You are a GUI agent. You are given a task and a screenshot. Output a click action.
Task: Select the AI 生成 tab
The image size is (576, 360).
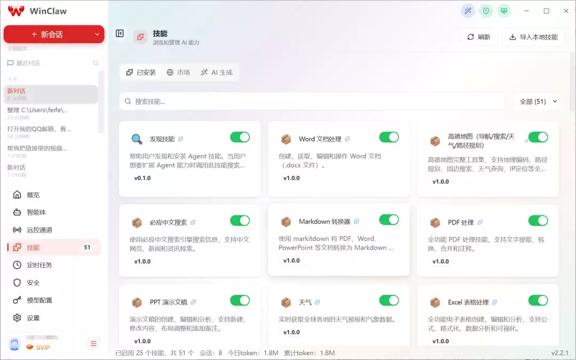coord(217,73)
